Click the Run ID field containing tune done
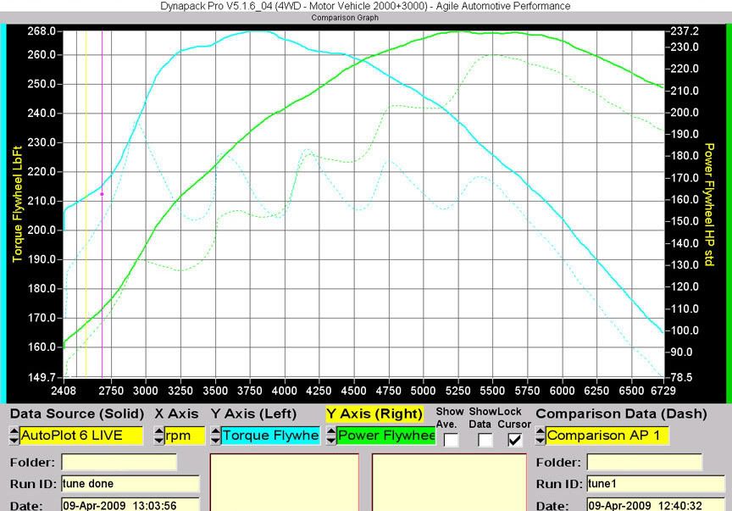This screenshot has width=732, height=511. (130, 484)
